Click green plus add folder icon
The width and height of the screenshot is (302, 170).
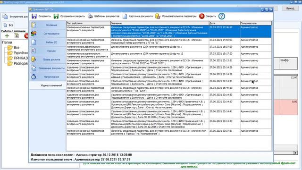(7, 36)
